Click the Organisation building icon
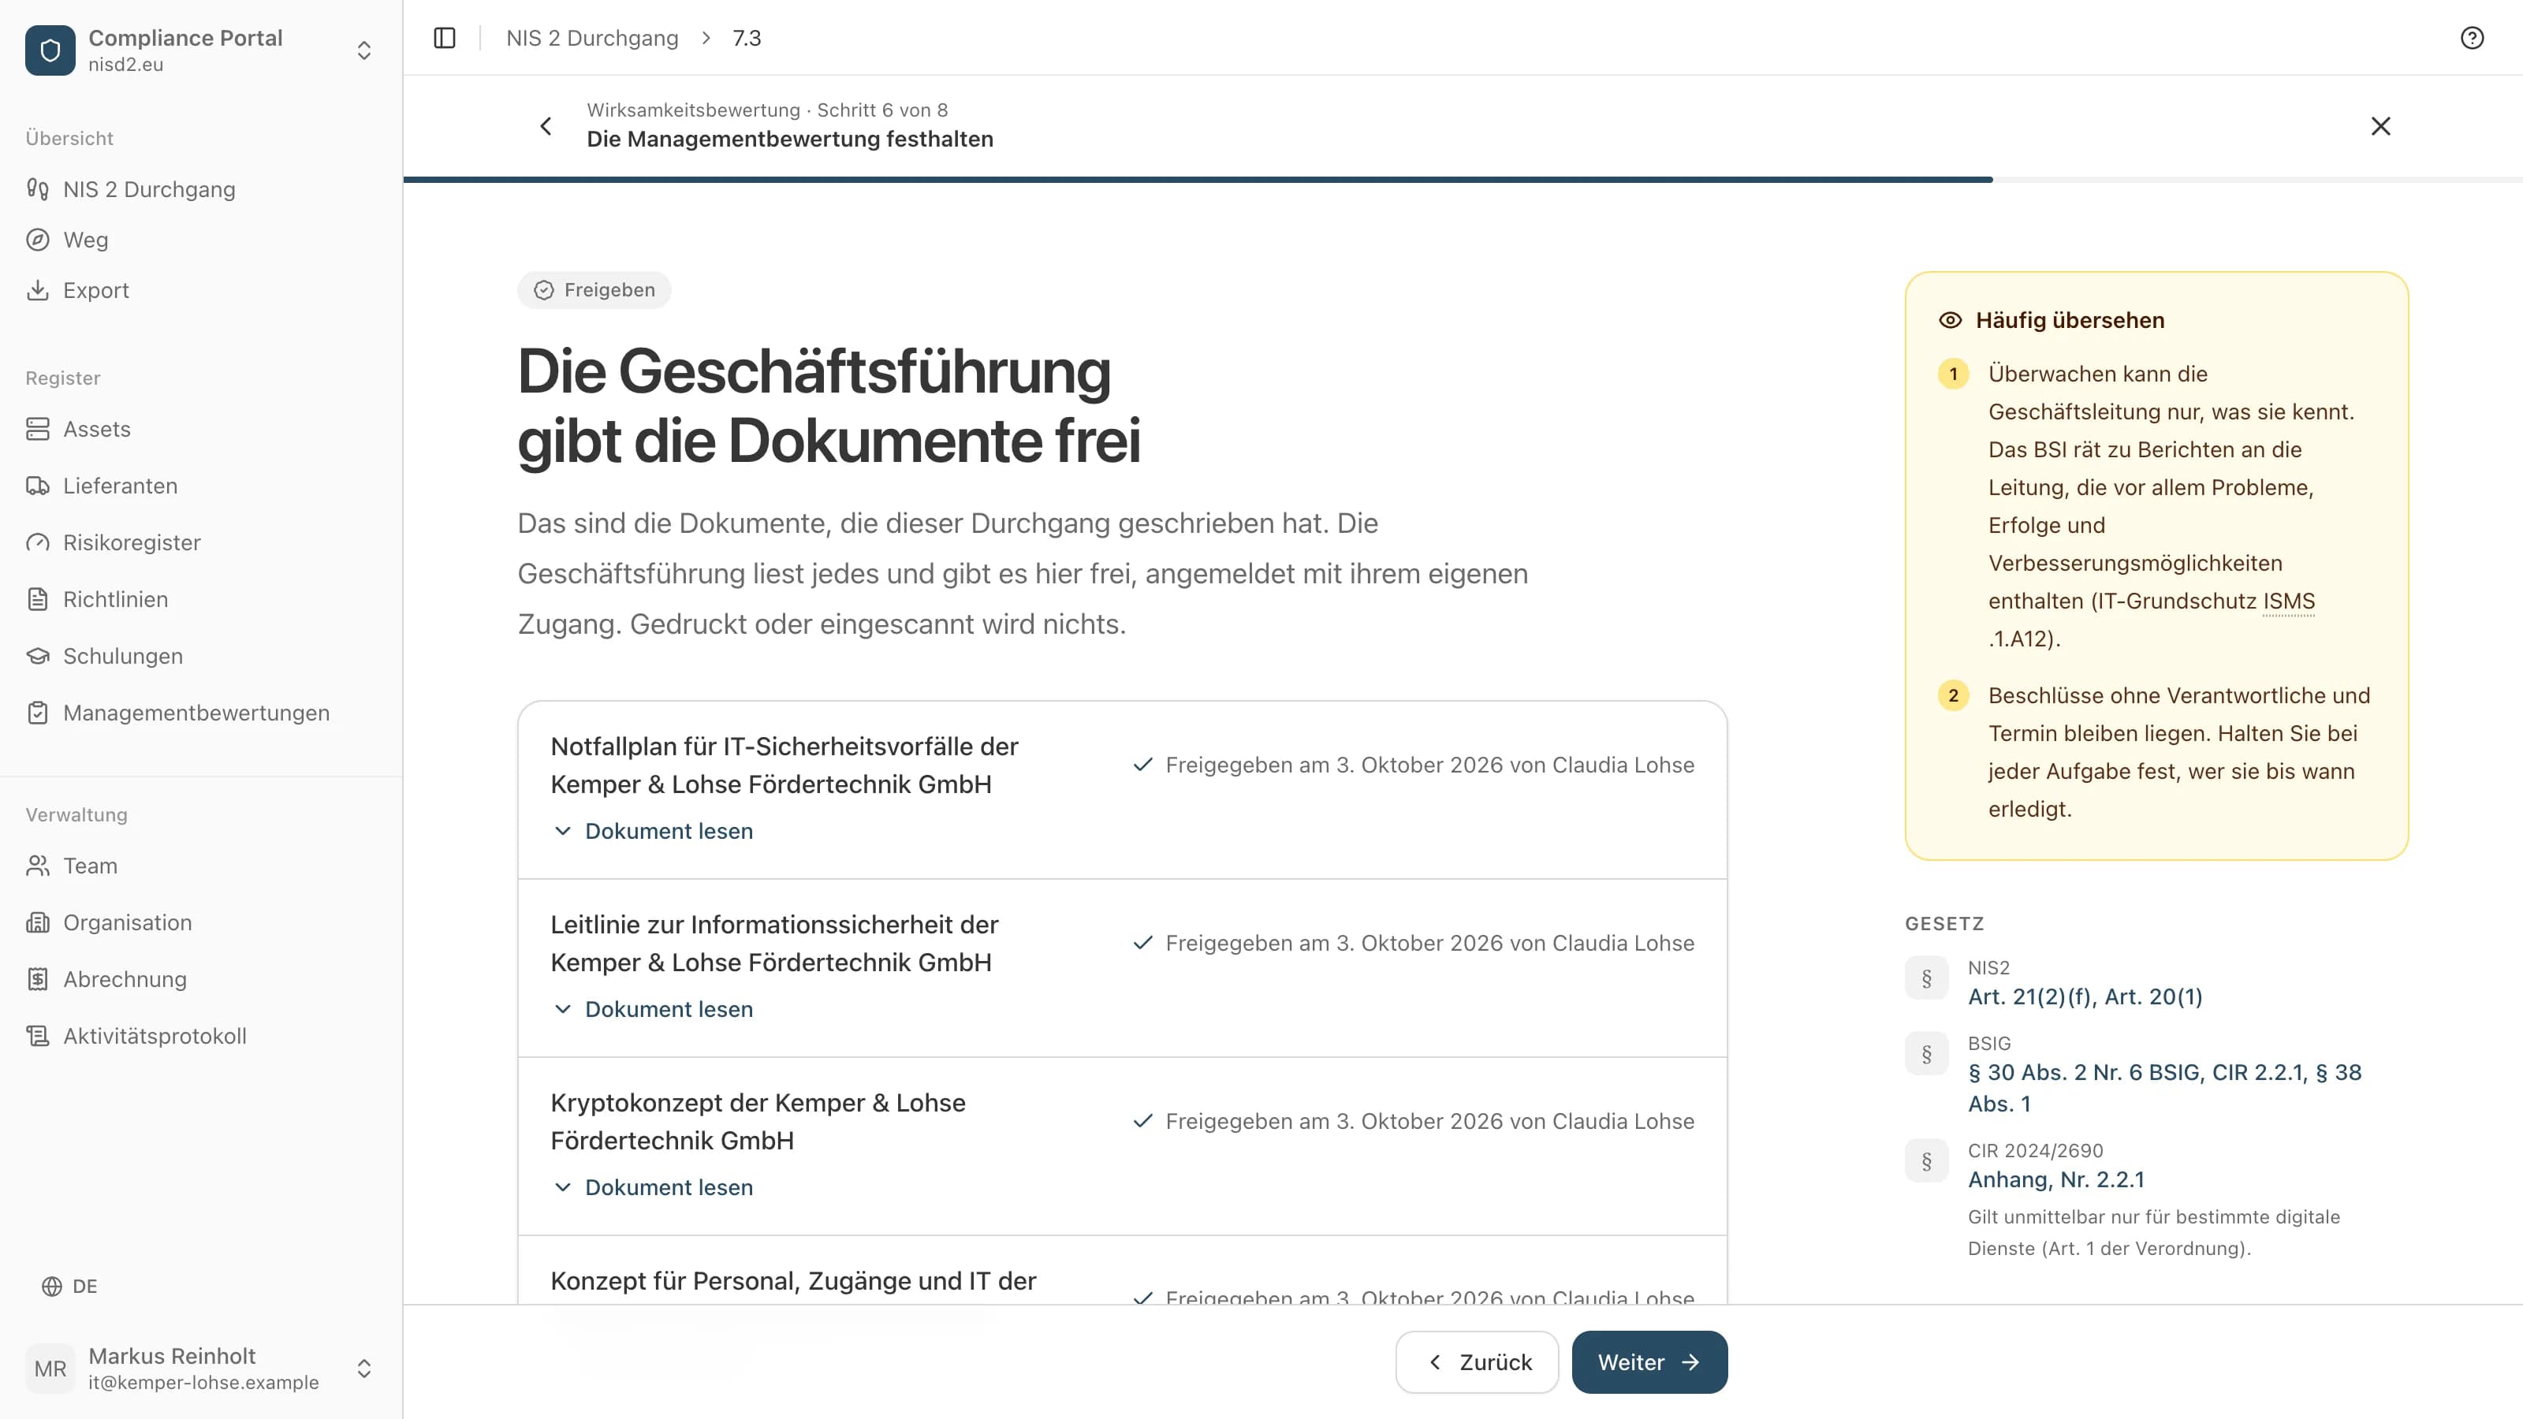This screenshot has height=1419, width=2523. [37, 922]
